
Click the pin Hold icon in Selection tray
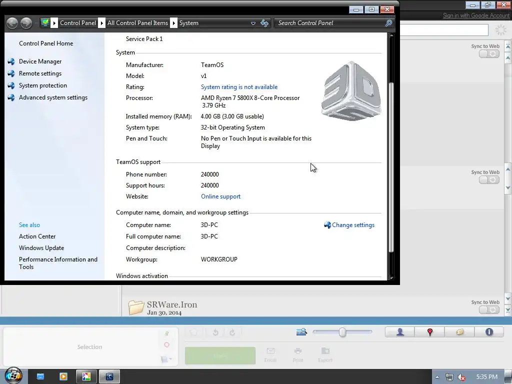point(166,333)
